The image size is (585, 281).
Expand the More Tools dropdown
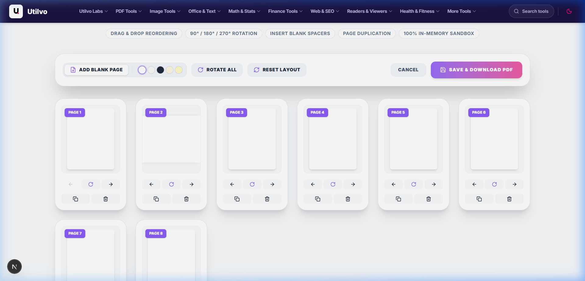(x=461, y=11)
